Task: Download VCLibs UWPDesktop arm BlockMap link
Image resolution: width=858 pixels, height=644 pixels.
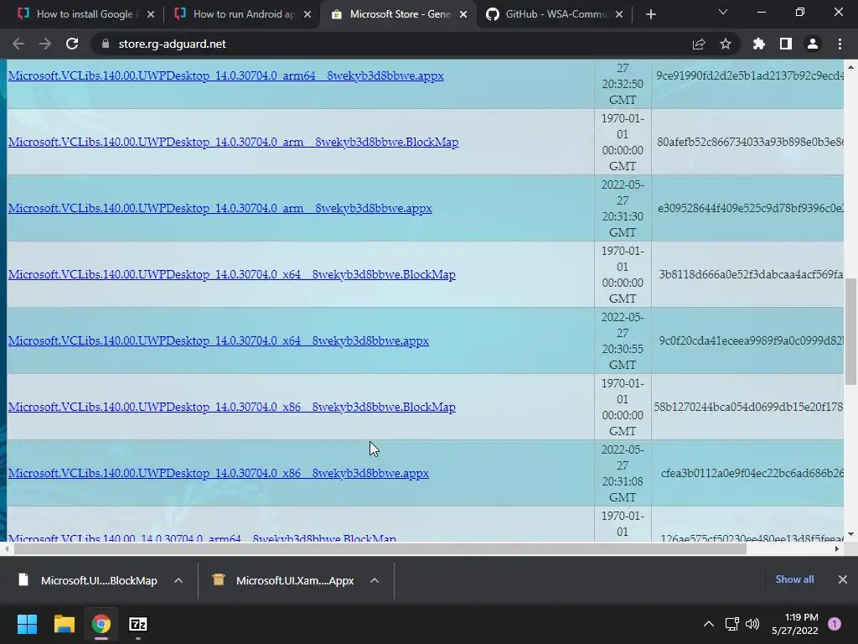Action: tap(233, 142)
